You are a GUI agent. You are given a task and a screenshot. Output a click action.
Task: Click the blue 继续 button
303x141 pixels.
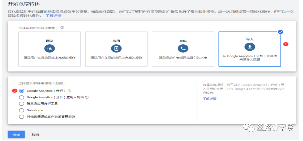point(16,135)
